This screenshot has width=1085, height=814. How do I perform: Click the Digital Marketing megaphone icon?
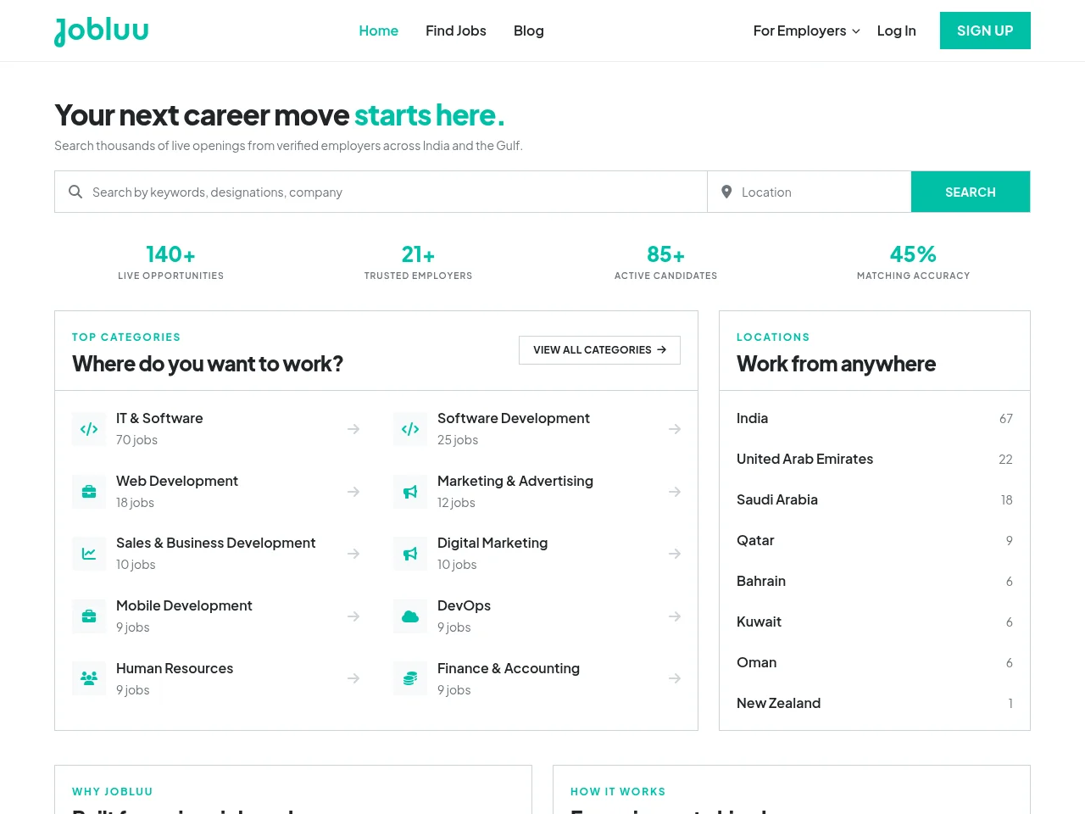coord(410,554)
